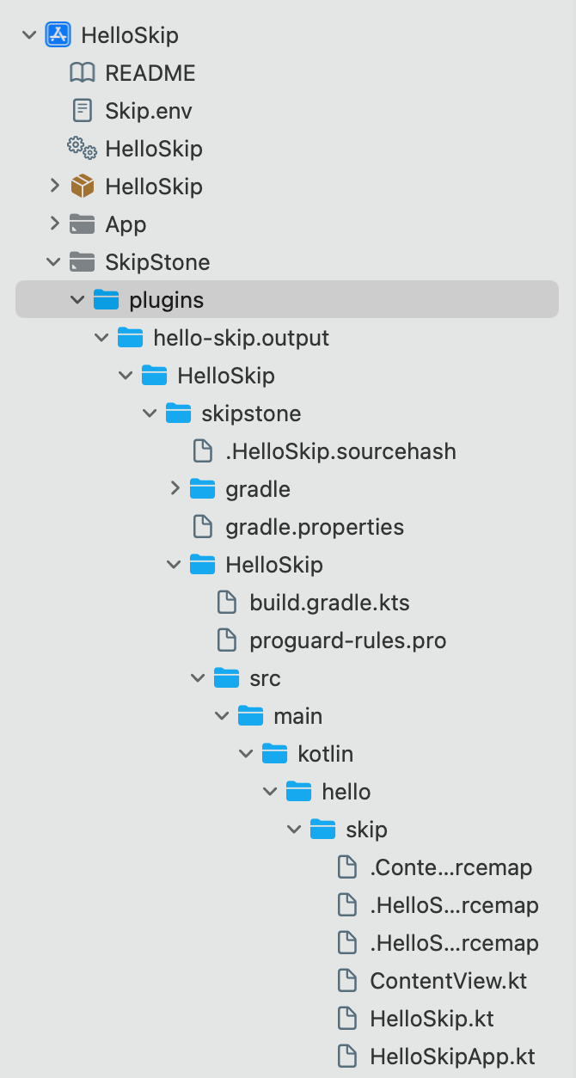The width and height of the screenshot is (576, 1078).
Task: Collapse the SkipStone group
Action: [x=54, y=262]
